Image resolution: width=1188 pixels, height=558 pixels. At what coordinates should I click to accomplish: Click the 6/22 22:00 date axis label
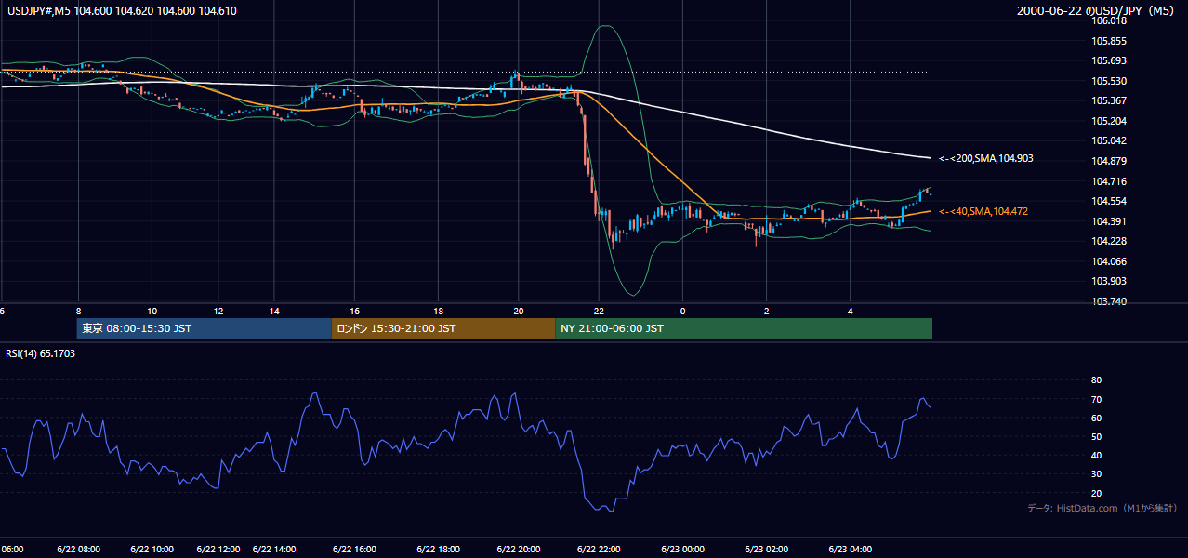(x=600, y=549)
